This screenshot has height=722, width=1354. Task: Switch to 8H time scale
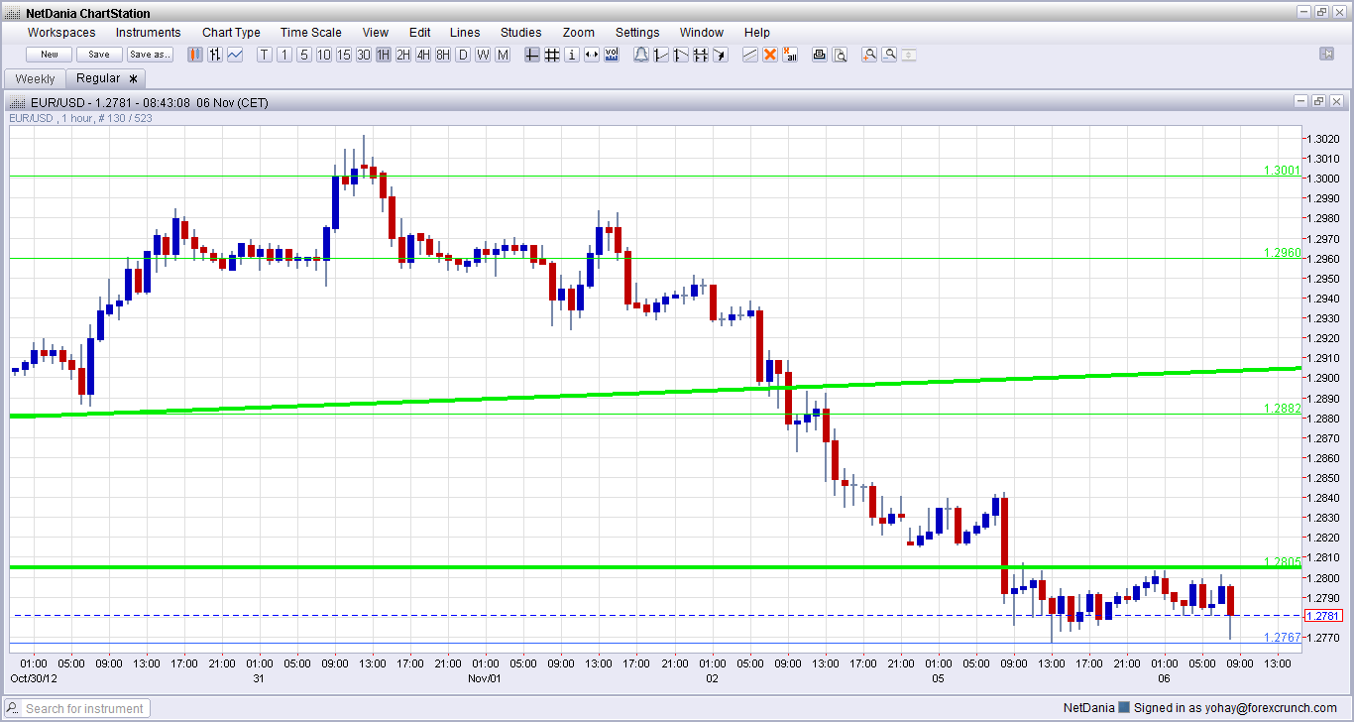click(x=442, y=55)
